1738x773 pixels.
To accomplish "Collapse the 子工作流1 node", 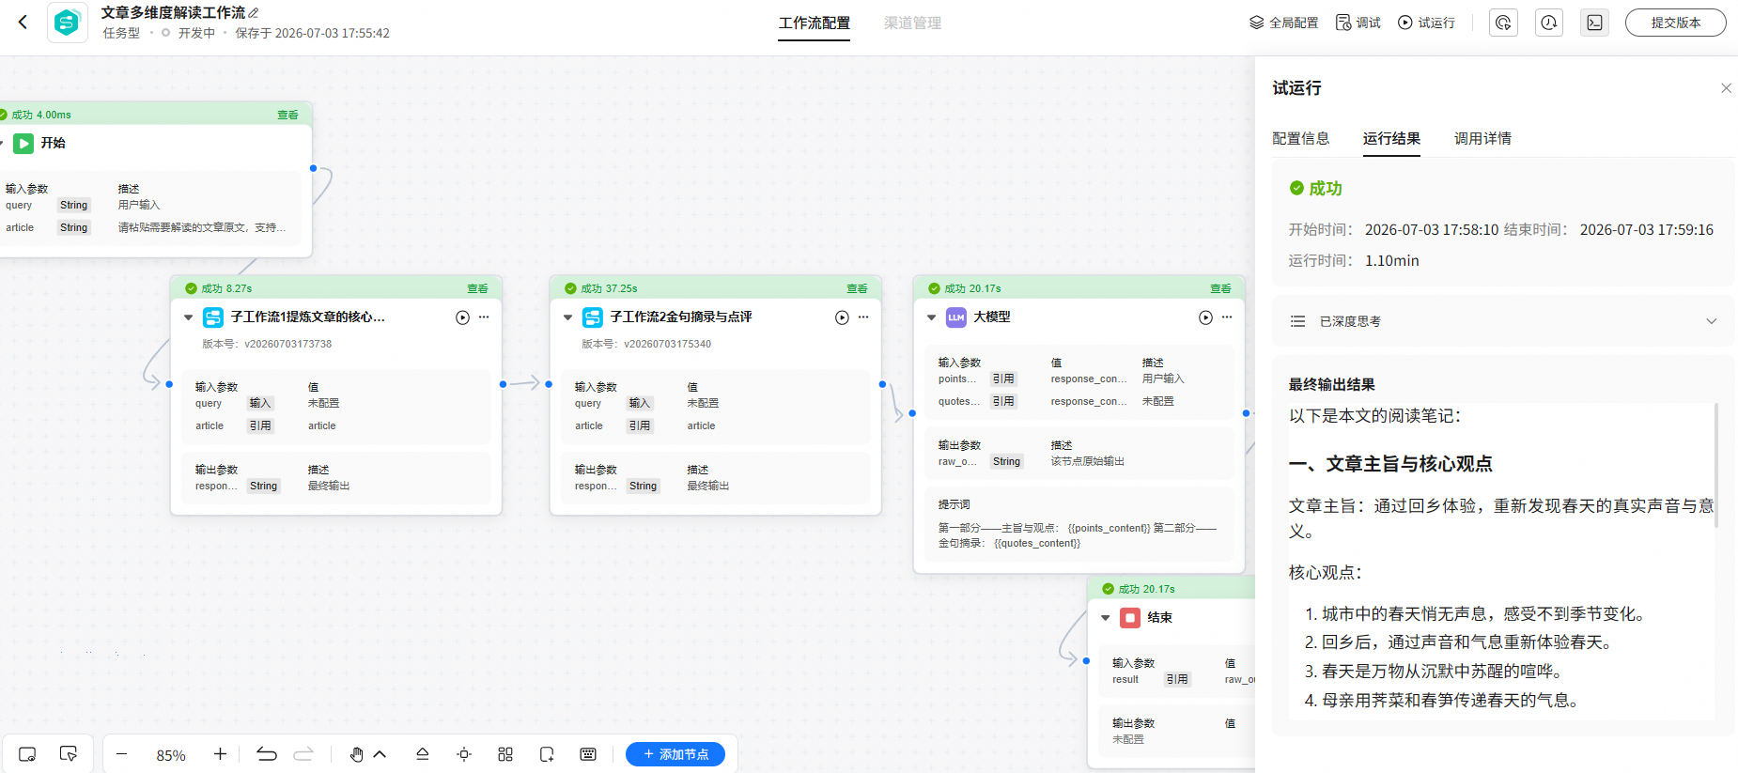I will pyautogui.click(x=188, y=317).
